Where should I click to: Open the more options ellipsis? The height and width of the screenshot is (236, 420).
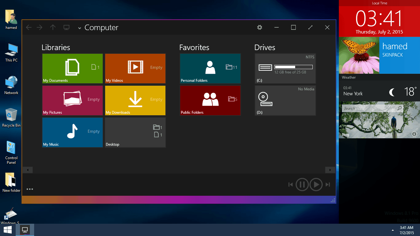(30, 189)
